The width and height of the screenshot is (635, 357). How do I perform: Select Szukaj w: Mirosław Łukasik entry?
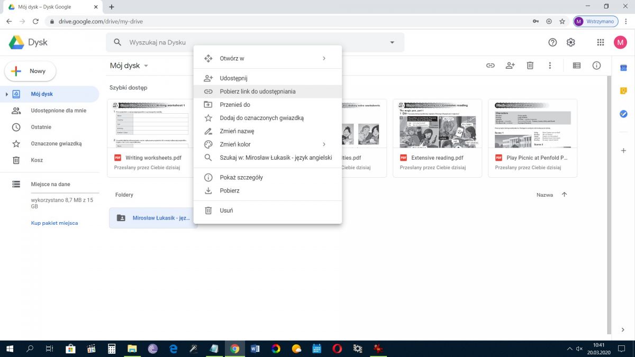268,158
